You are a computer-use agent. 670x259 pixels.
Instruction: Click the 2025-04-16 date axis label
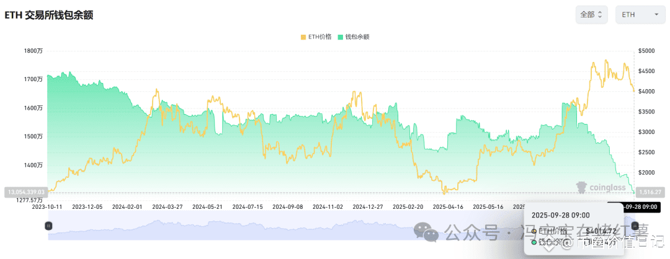point(447,206)
